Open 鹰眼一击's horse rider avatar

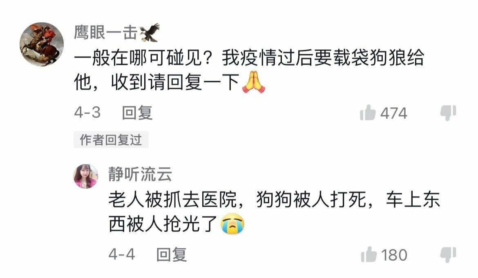coord(42,44)
